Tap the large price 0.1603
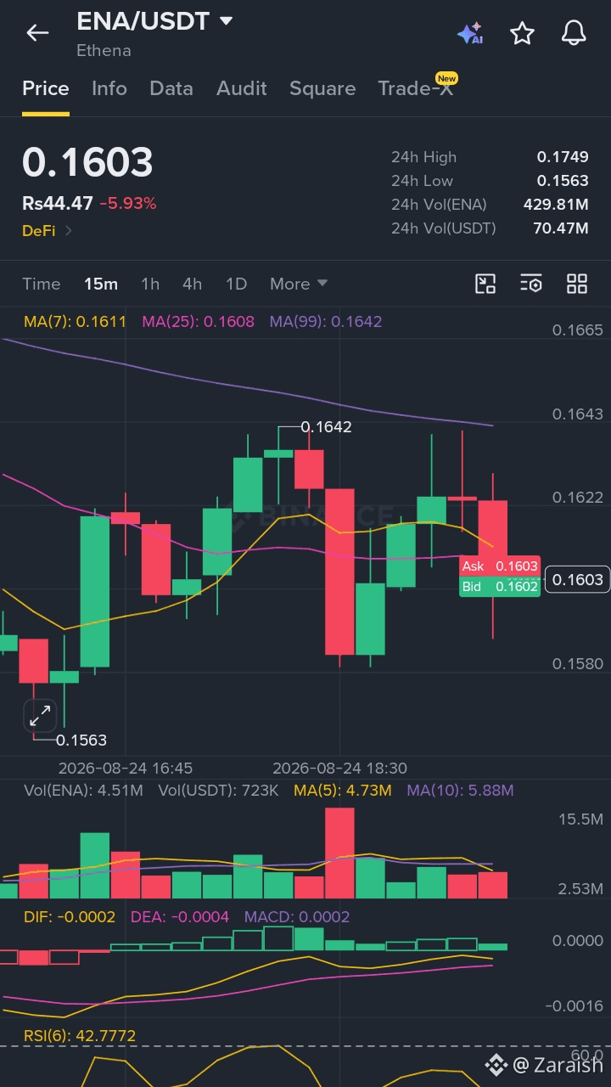 click(x=88, y=162)
